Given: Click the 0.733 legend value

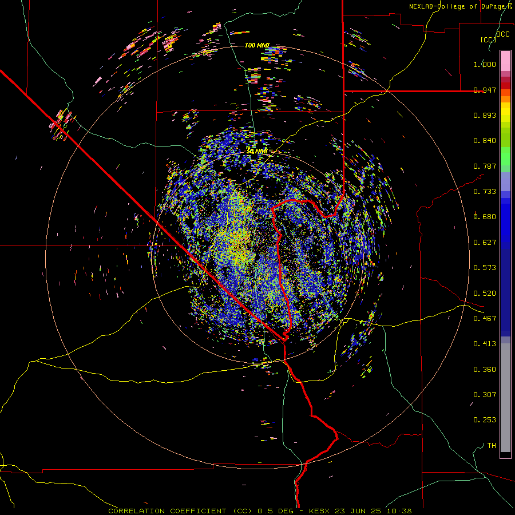Looking at the screenshot, I should pos(485,192).
